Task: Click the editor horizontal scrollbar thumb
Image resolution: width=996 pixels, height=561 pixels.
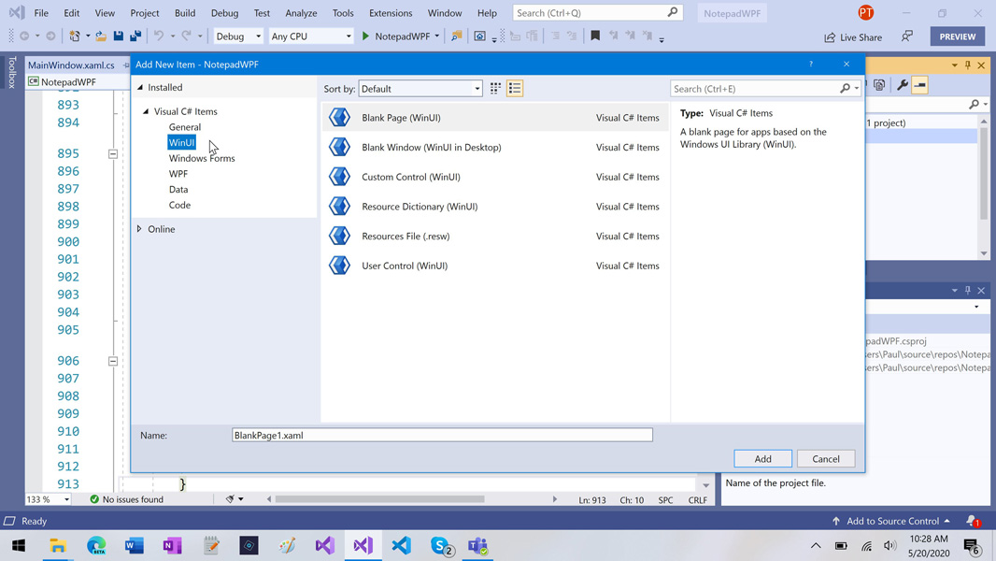Action: 379,499
